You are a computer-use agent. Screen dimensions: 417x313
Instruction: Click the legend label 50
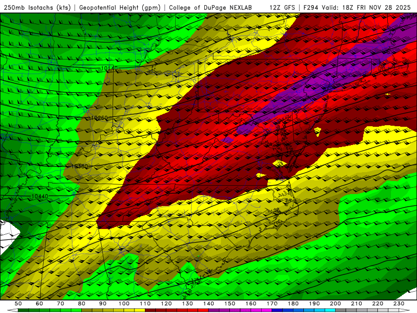(18, 304)
